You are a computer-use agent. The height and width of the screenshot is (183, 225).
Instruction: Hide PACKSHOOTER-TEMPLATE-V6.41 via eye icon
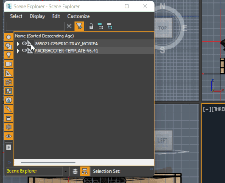pyautogui.click(x=24, y=50)
